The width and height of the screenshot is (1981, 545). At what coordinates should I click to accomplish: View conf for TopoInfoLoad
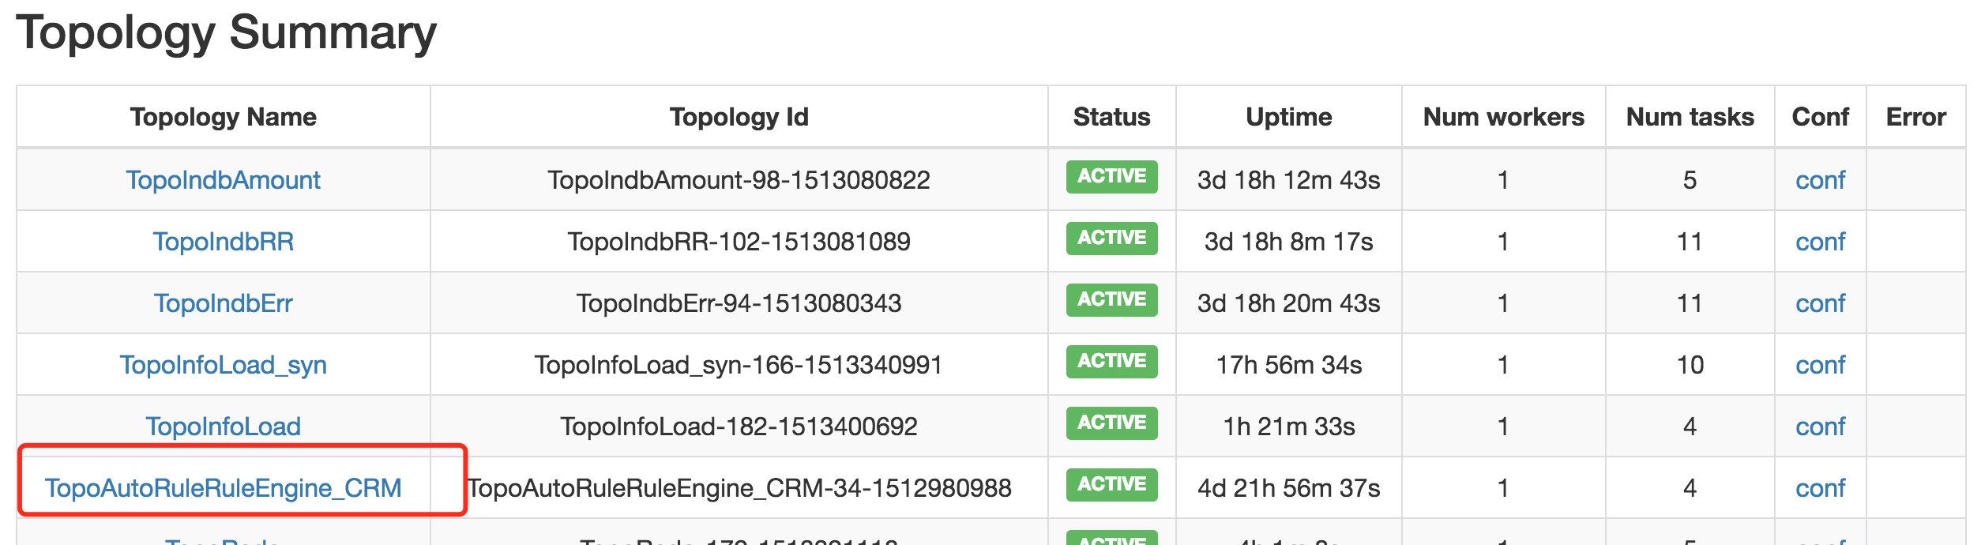[x=1820, y=427]
